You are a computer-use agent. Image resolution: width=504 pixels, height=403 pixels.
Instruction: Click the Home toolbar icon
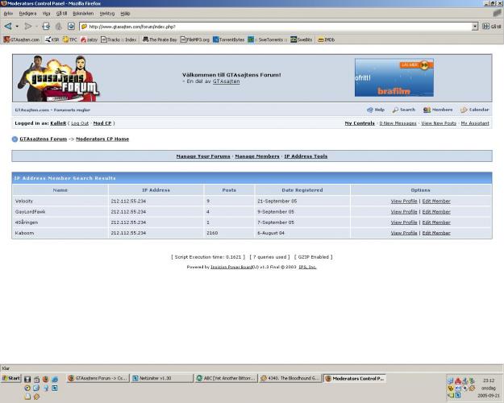click(71, 27)
